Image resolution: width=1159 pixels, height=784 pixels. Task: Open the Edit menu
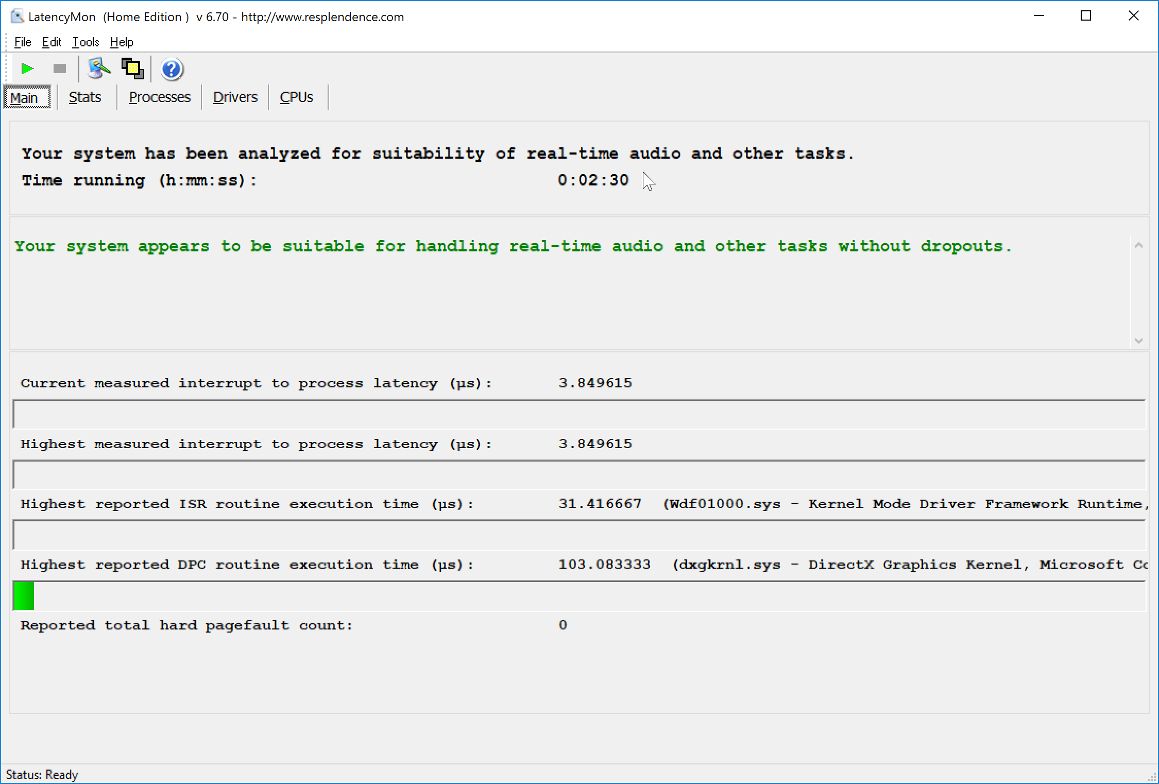click(x=52, y=42)
